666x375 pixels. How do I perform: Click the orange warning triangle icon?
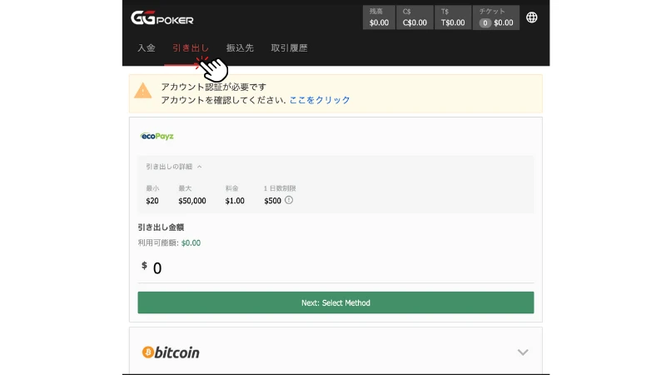point(143,91)
